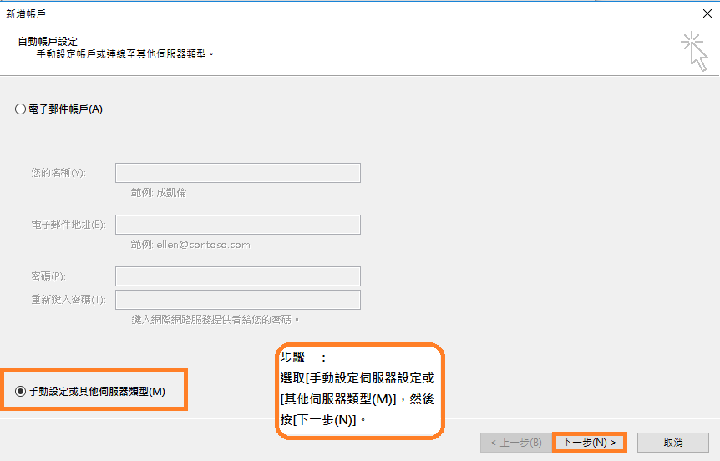This screenshot has height=461, width=720.
Task: Close the 新增帳戶 dialog window
Action: 707,13
